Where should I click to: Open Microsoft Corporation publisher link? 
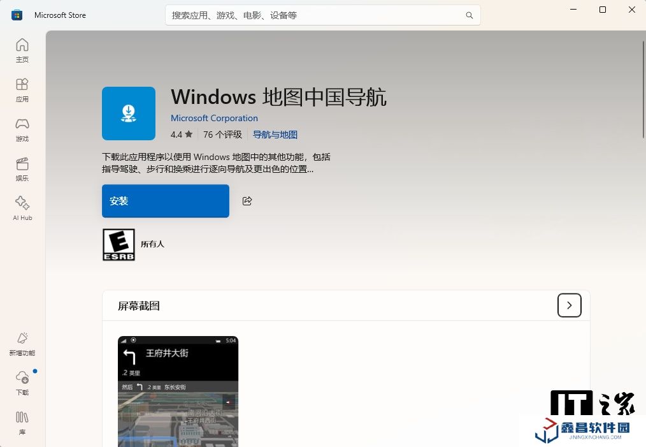pos(214,118)
